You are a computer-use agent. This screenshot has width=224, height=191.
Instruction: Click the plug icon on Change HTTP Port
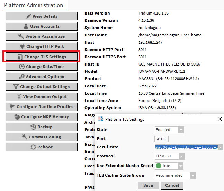coord(22,46)
